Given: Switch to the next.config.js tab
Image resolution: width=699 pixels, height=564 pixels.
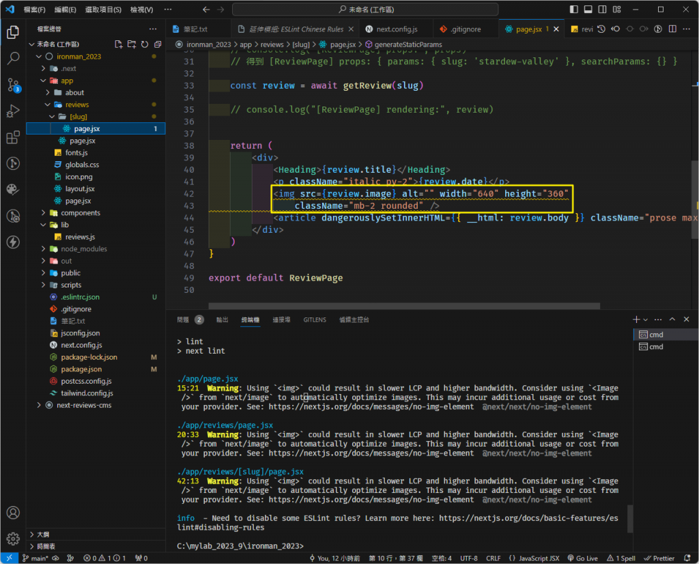Looking at the screenshot, I should coord(397,30).
